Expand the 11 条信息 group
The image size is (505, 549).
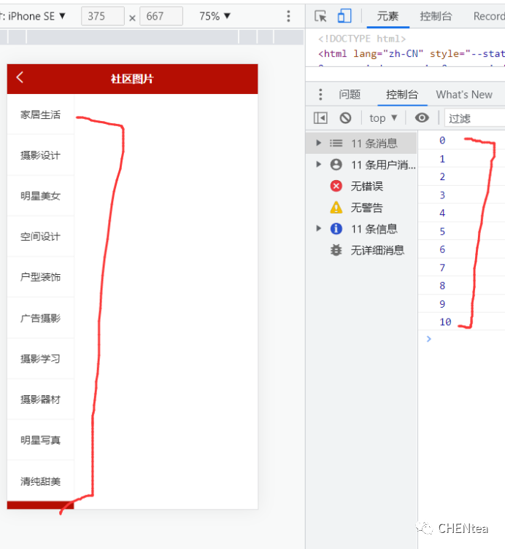(318, 229)
